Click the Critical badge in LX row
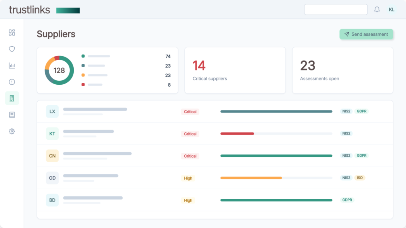Screen dimensions: 406x228 coord(190,112)
